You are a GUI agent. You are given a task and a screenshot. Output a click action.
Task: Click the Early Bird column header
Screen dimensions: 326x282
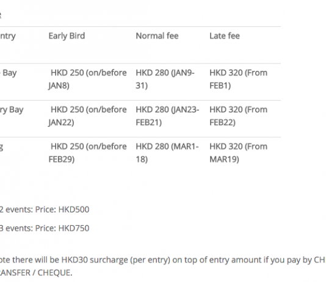pos(67,36)
